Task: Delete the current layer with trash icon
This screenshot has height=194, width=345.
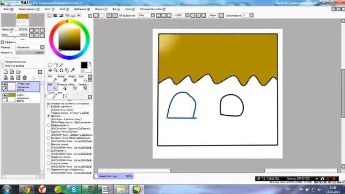Action: coord(25,78)
